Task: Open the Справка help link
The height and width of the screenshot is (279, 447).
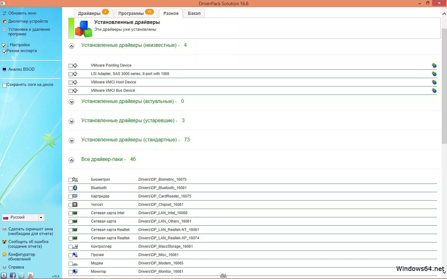Action: (16, 267)
